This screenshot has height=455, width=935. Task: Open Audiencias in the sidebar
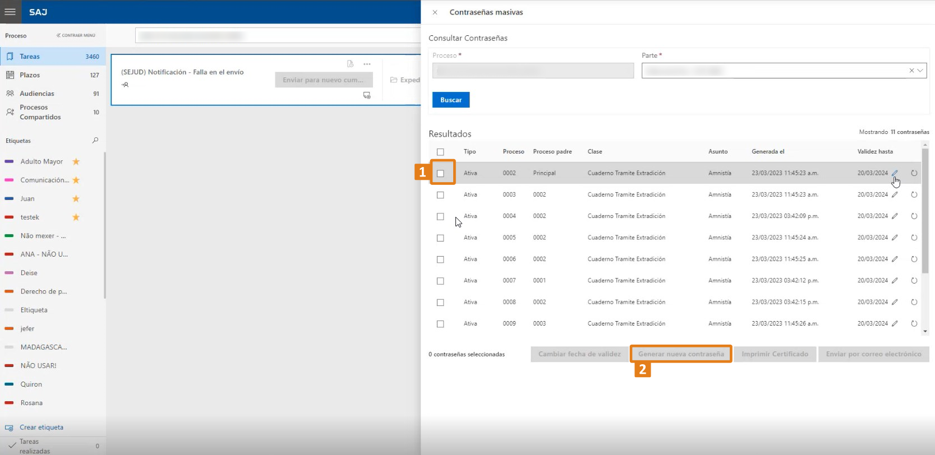click(53, 94)
